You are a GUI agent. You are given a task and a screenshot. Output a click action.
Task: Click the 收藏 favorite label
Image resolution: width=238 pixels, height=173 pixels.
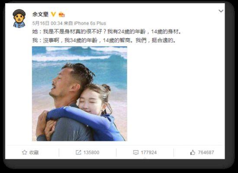pos(34,152)
